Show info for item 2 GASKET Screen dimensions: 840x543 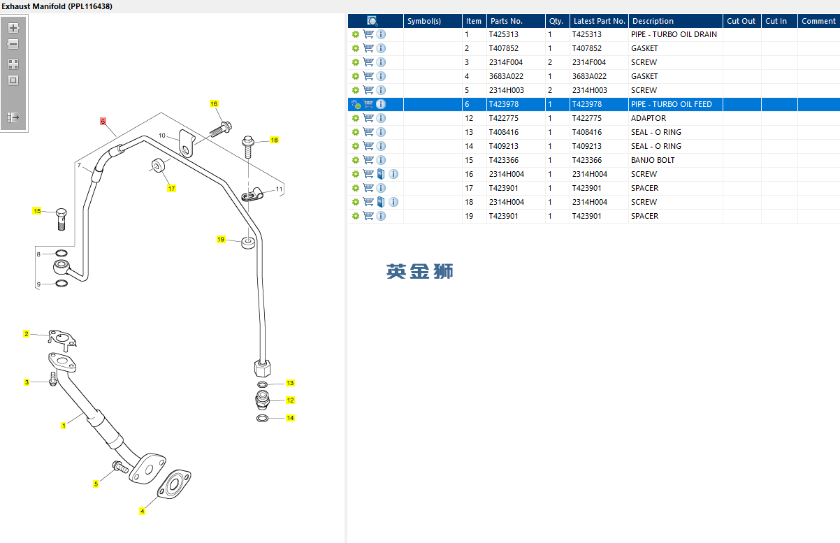pyautogui.click(x=381, y=48)
